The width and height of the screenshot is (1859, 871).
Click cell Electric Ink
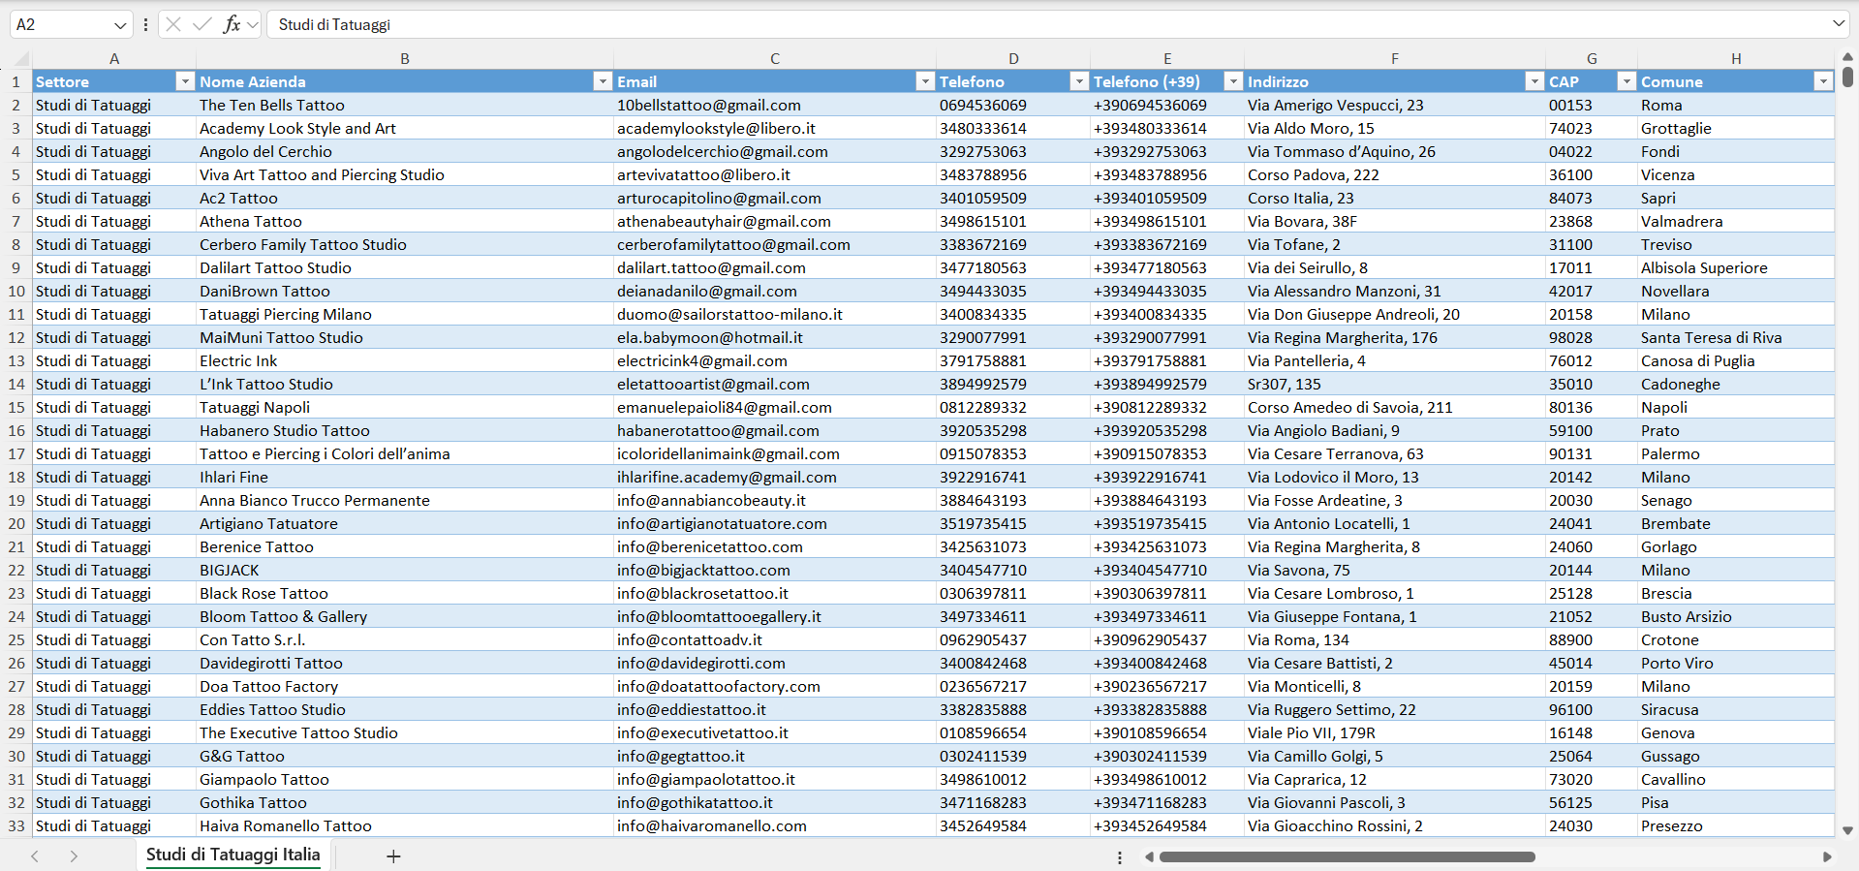[x=405, y=360]
